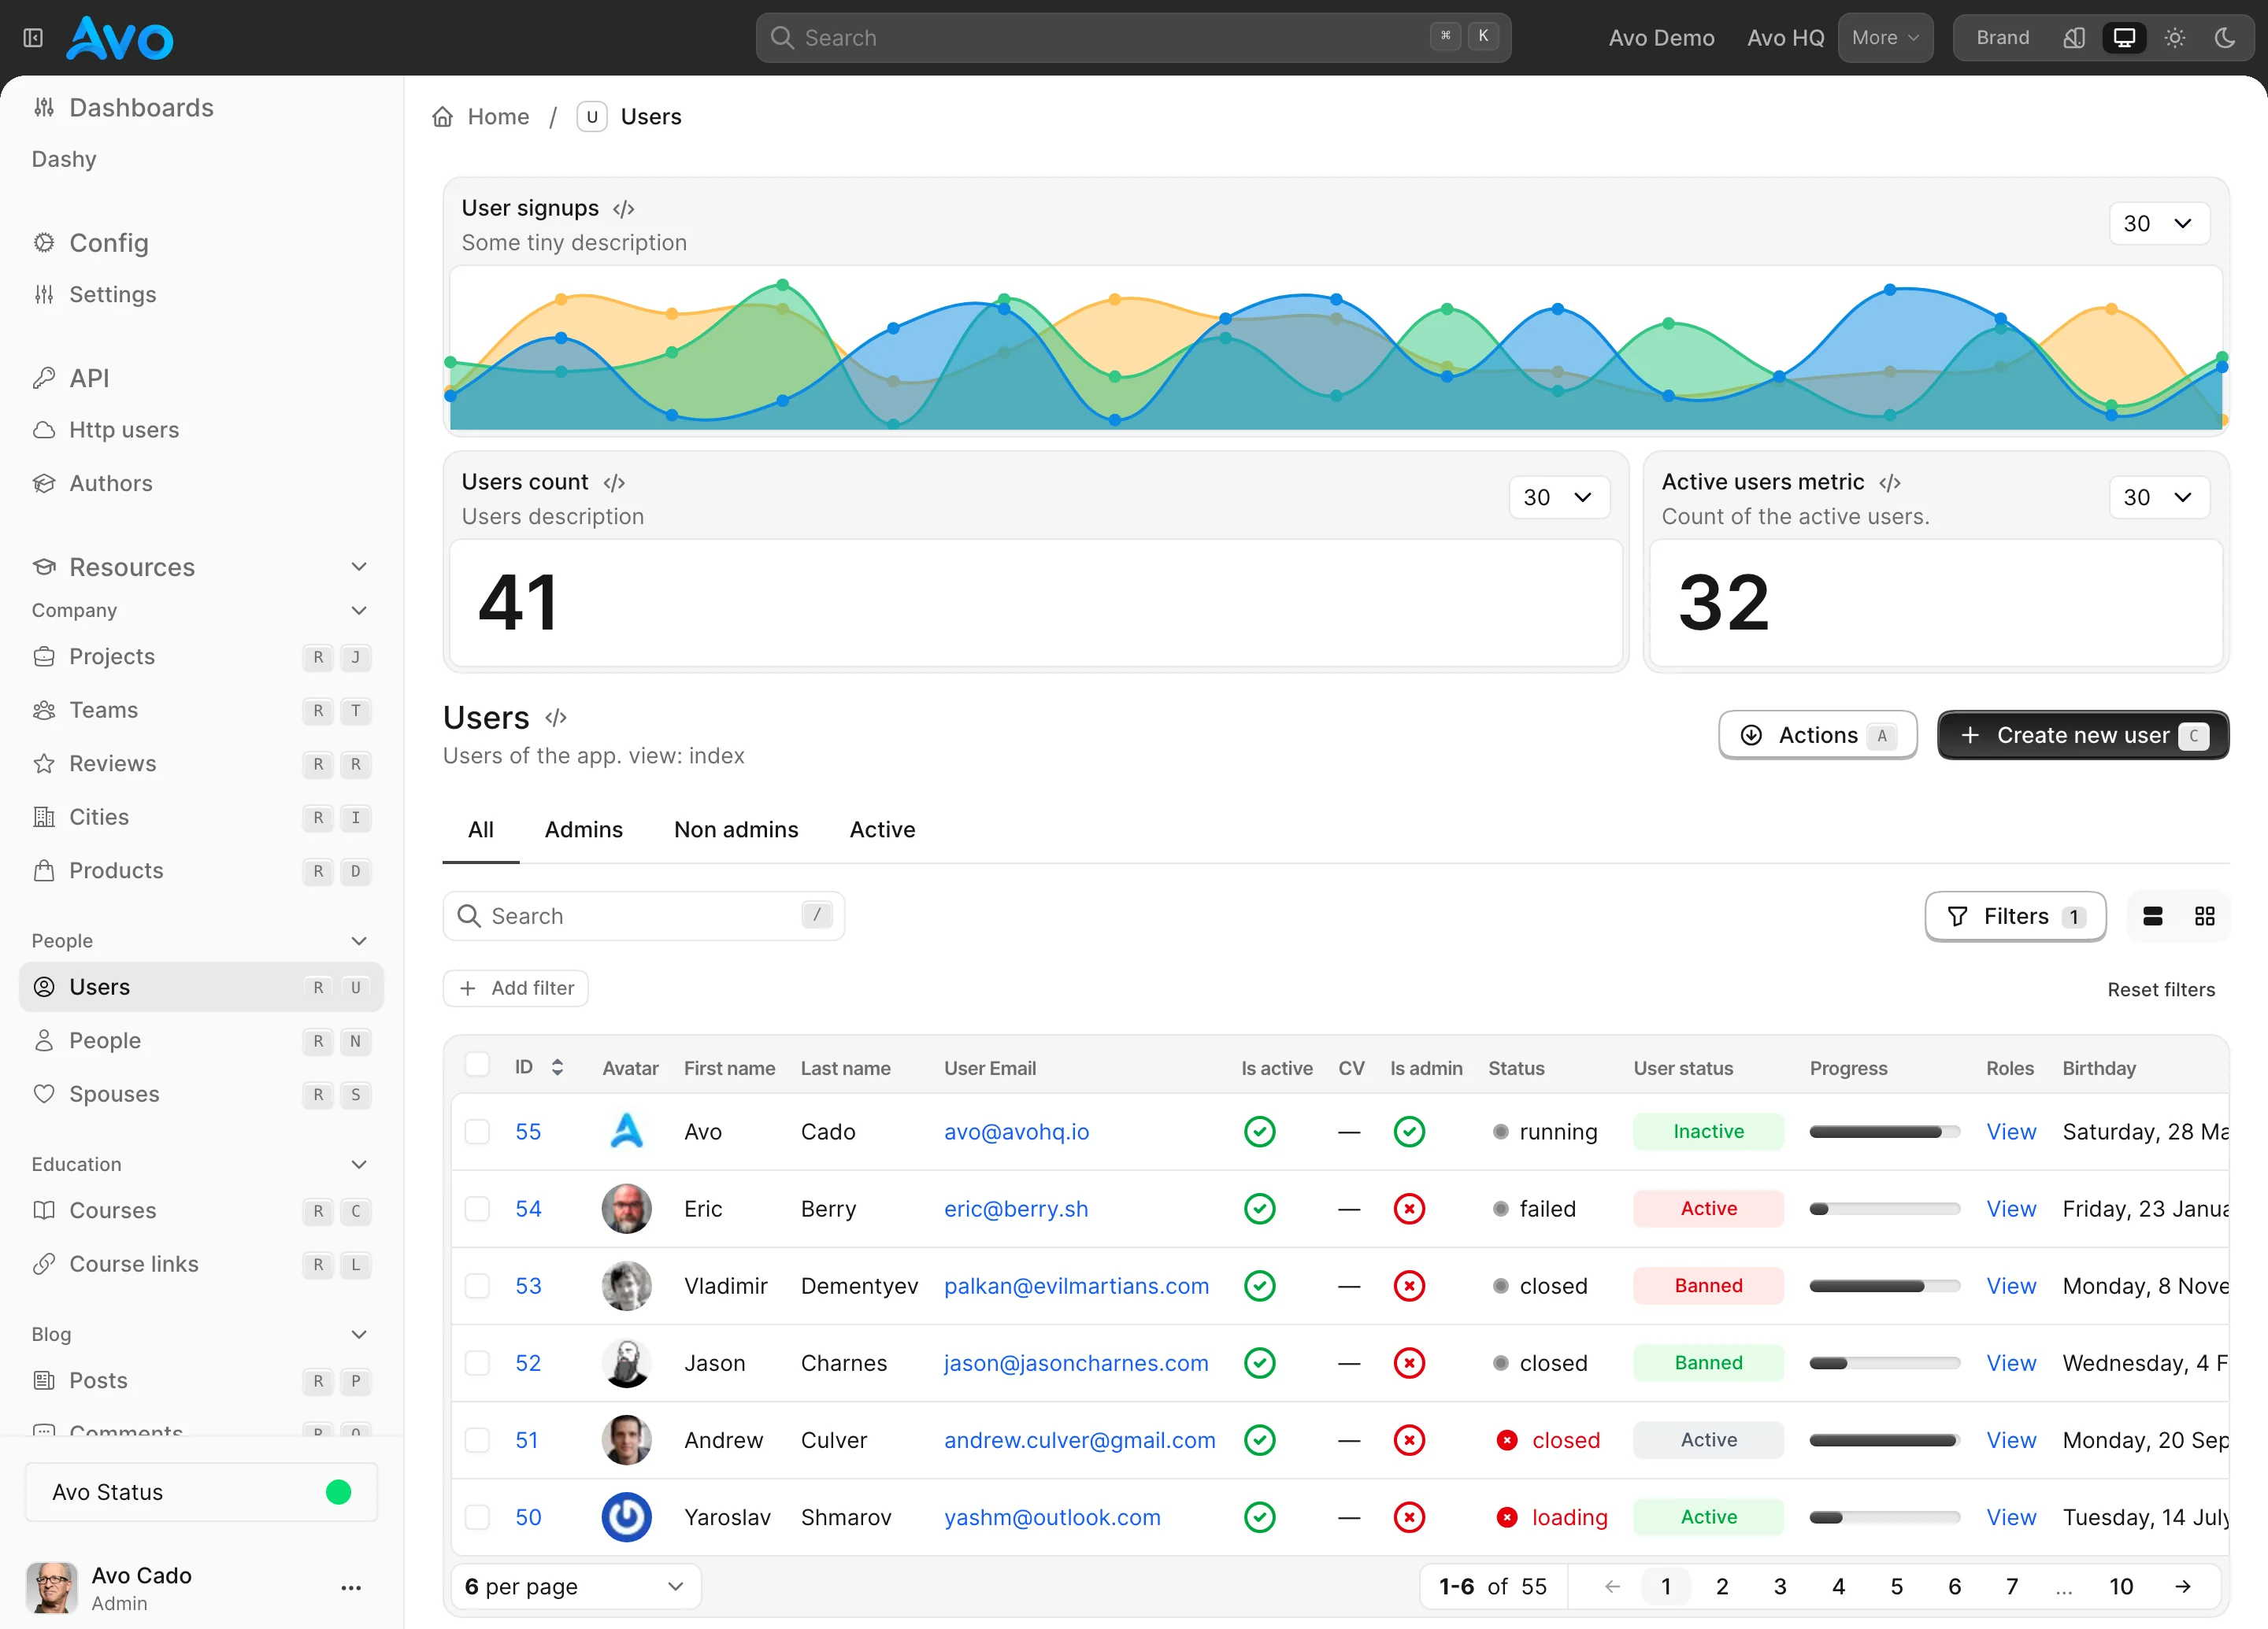
Task: Click the grid view layout icon
Action: (2205, 917)
